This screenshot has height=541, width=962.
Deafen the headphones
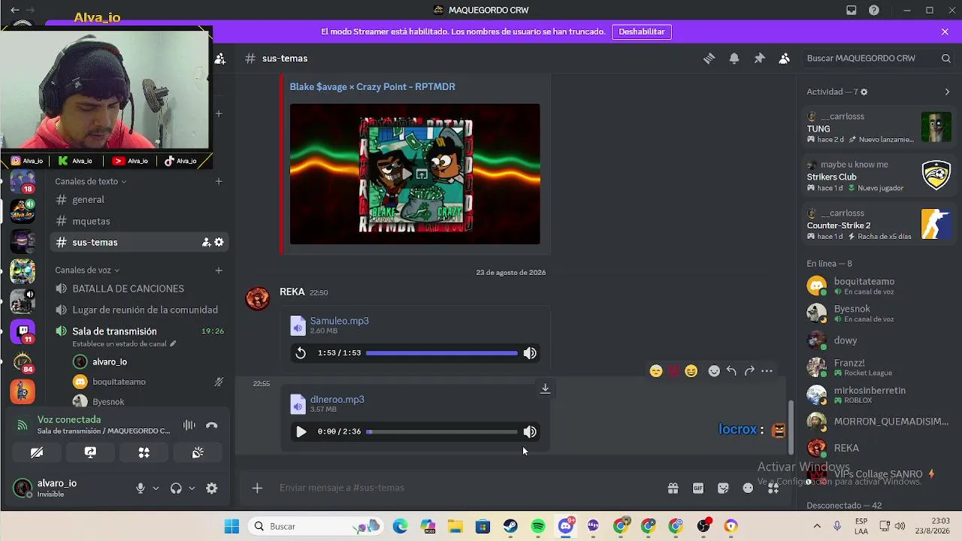[x=176, y=488]
